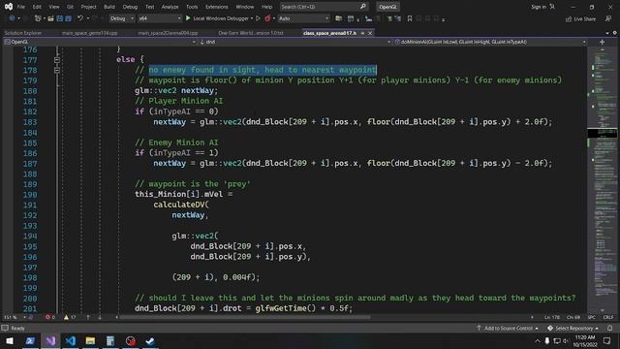Screen dimensions: 620x349
Task: Open the feedback icon next to Live Share
Action: 608,18
